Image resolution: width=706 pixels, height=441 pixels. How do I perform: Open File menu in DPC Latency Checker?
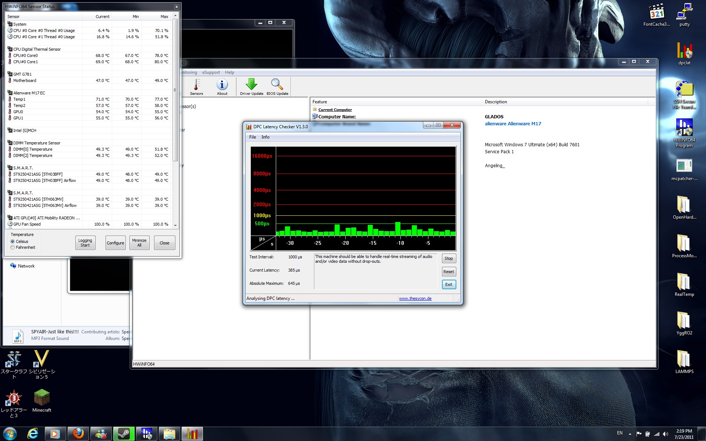253,137
